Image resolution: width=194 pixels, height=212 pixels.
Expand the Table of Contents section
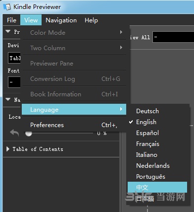pyautogui.click(x=7, y=149)
